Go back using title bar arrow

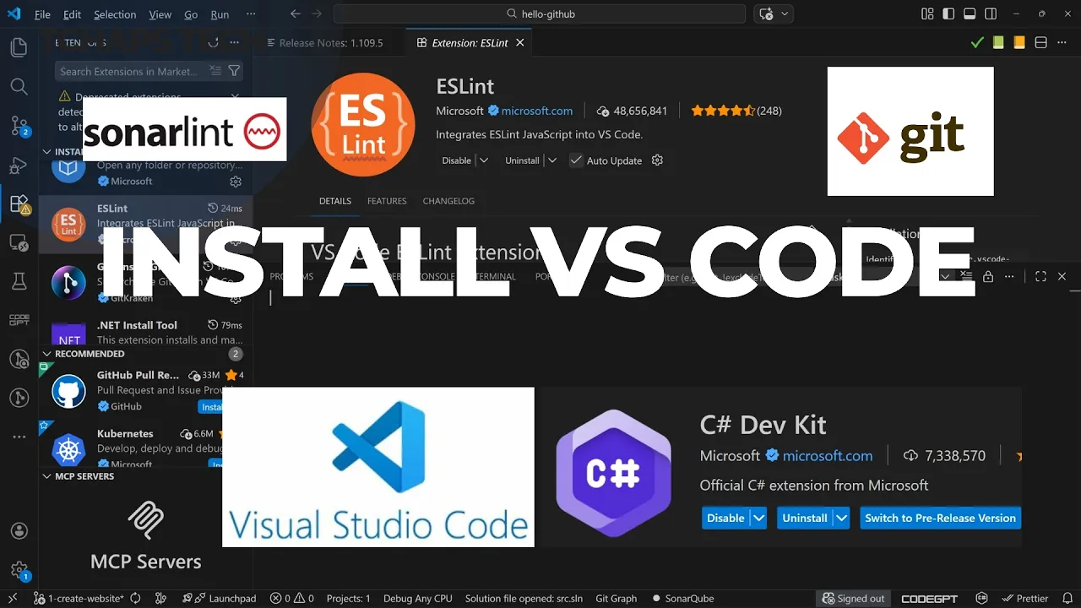click(295, 14)
